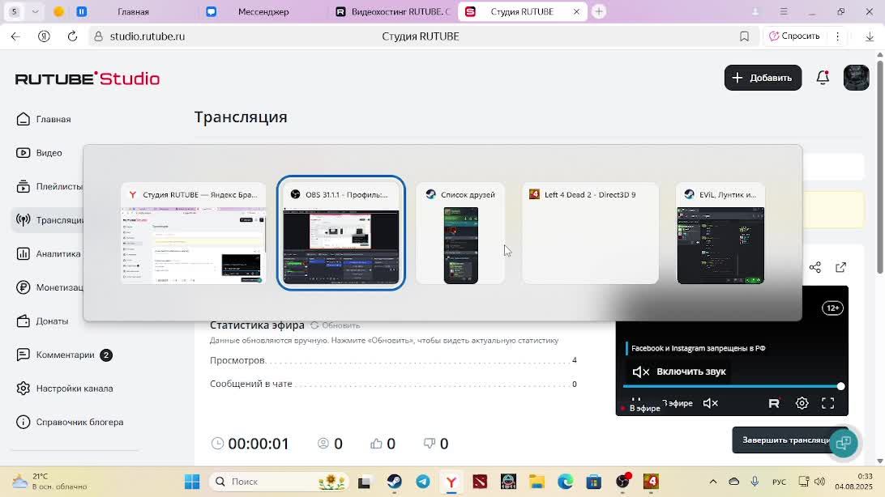
Task: Click the player progress bar
Action: tap(732, 387)
